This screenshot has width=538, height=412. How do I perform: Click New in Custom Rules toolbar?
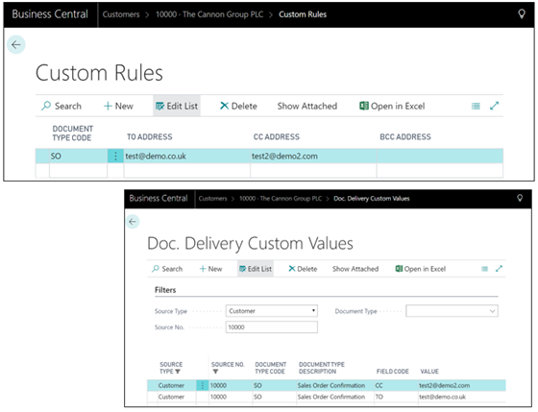pos(118,106)
